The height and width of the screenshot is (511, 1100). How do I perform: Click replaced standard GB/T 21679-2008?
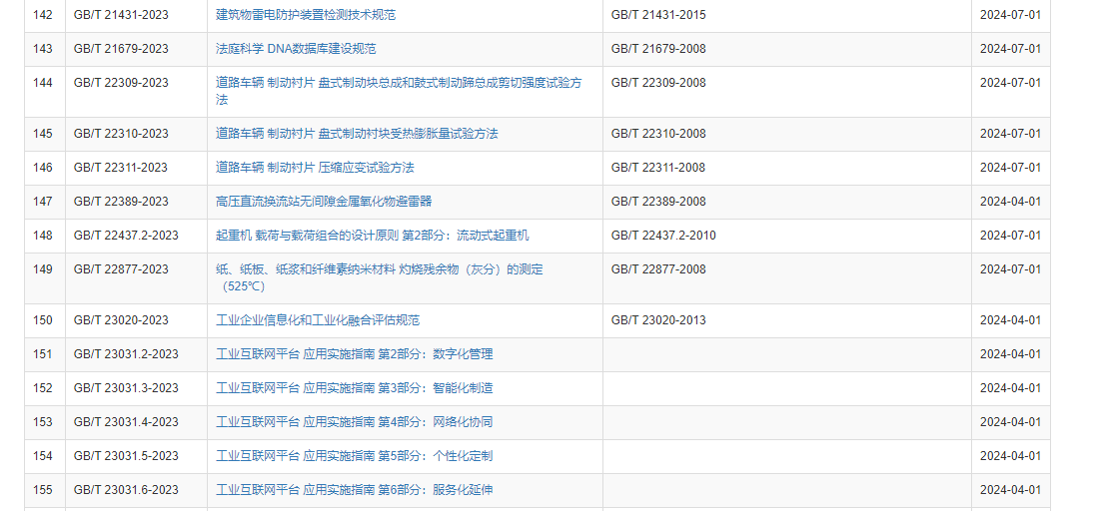point(658,49)
